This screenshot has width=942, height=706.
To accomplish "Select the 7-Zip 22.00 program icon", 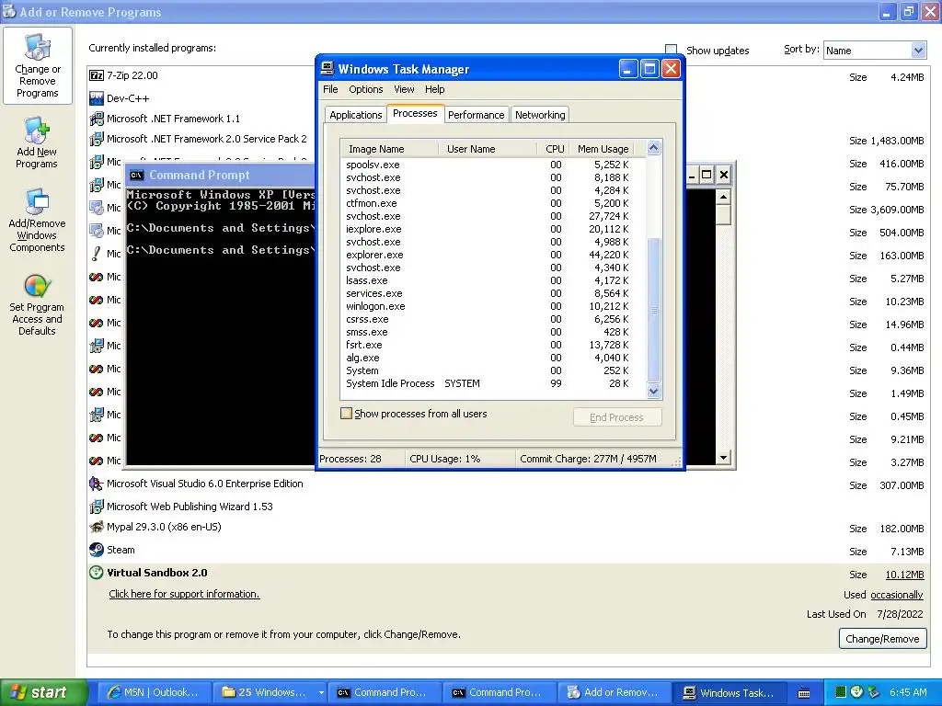I will [96, 75].
